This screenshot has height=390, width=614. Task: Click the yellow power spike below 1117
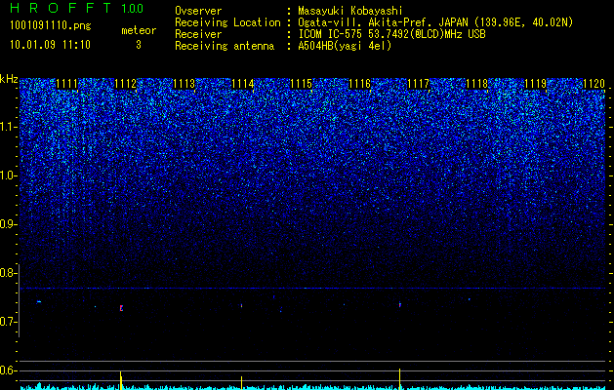click(400, 379)
